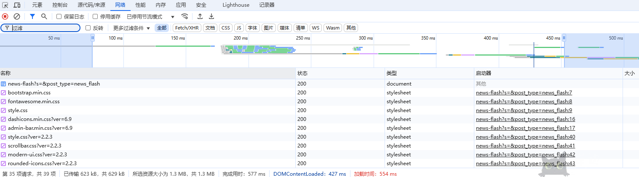Grab the right overview timeline handle
The image size is (639, 177).
point(564,38)
